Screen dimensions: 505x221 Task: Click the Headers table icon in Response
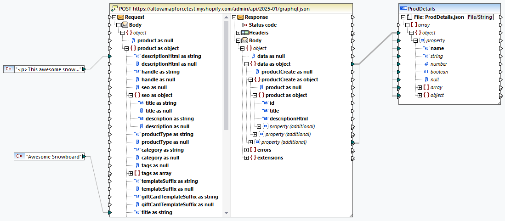[245, 33]
